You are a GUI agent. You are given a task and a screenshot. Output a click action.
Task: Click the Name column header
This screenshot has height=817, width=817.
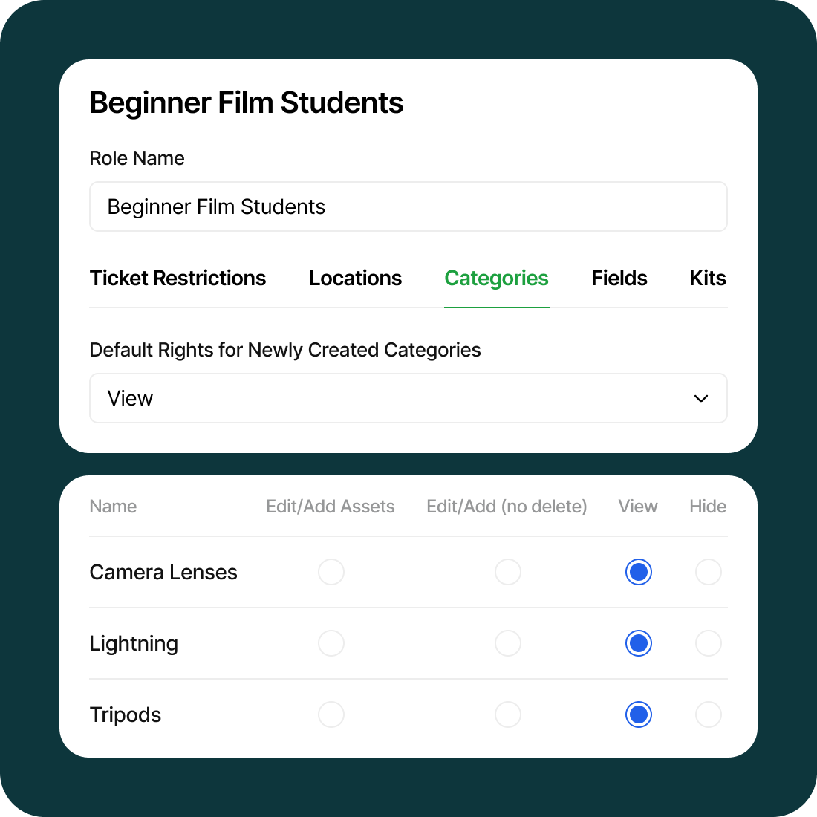(x=113, y=507)
